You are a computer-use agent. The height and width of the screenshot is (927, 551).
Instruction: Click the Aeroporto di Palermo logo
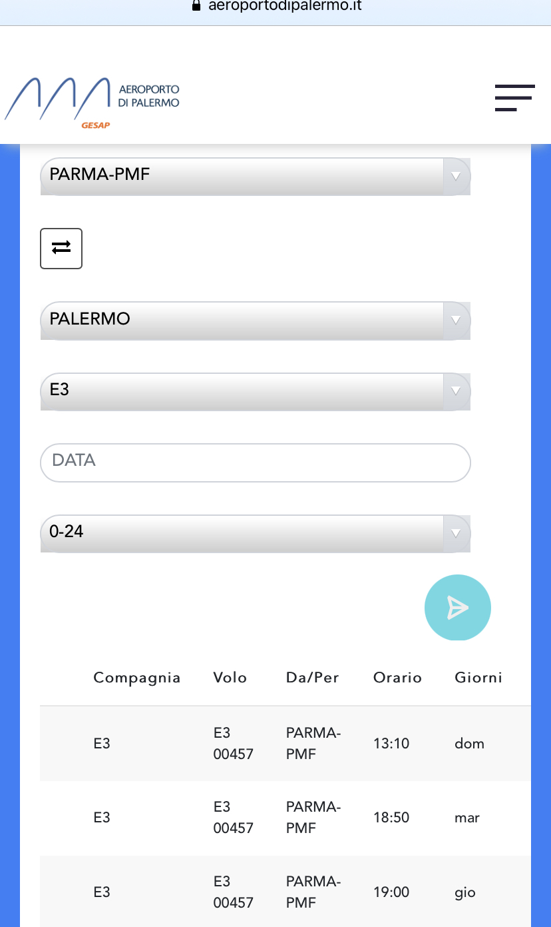pos(92,101)
